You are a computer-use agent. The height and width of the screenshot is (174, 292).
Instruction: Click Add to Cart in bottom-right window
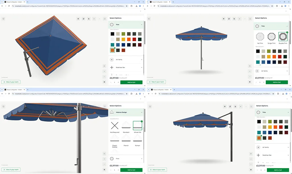coord(278,170)
